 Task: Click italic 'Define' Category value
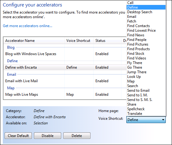[39, 111]
